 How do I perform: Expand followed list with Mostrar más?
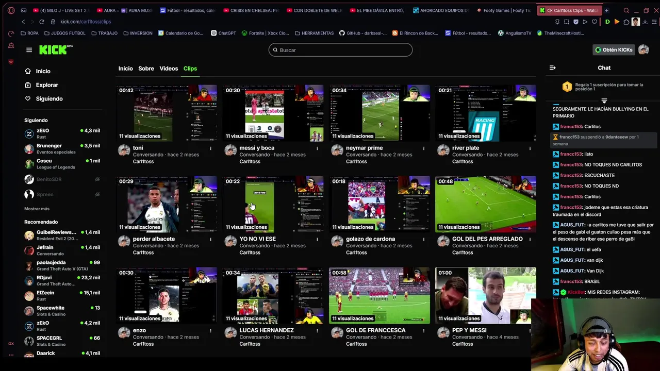coord(37,209)
